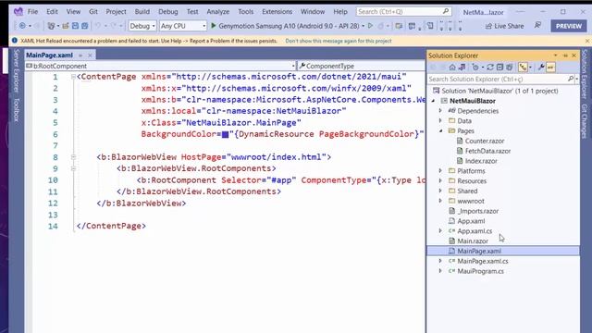592x333 pixels.
Task: Toggle auto-hide pin on Solution Explorer
Action: pos(565,55)
